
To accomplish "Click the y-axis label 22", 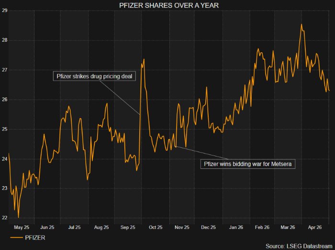I will [4, 218].
